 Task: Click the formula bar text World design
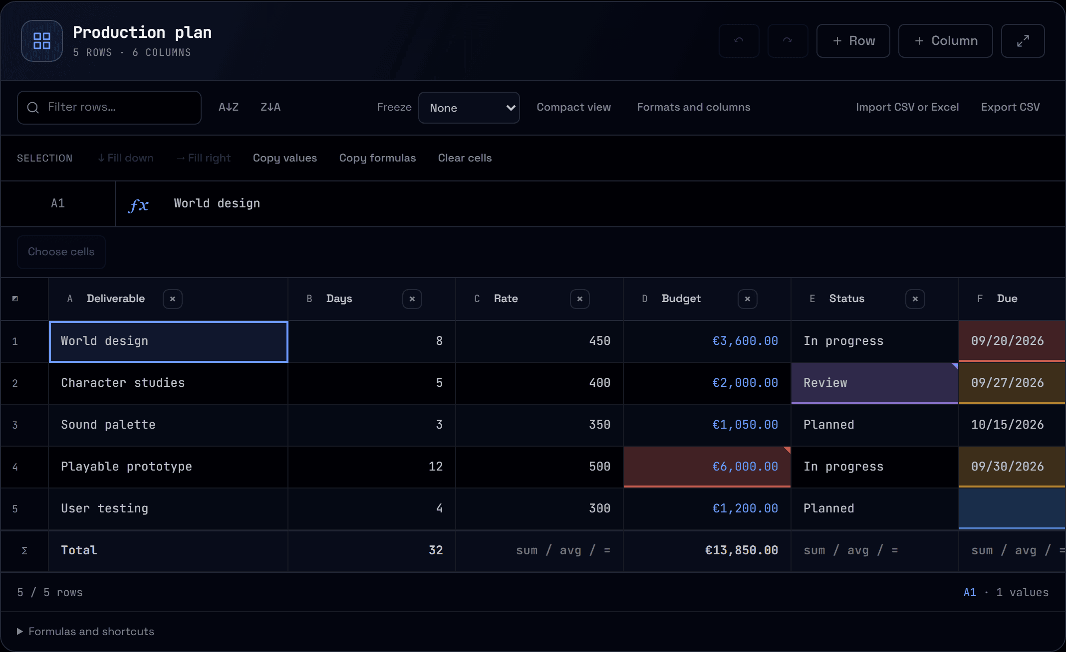[x=217, y=203]
